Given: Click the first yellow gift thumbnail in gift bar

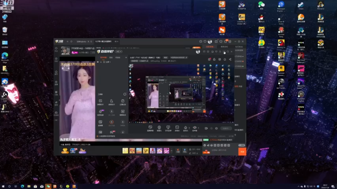Looking at the screenshot, I should coord(125,151).
